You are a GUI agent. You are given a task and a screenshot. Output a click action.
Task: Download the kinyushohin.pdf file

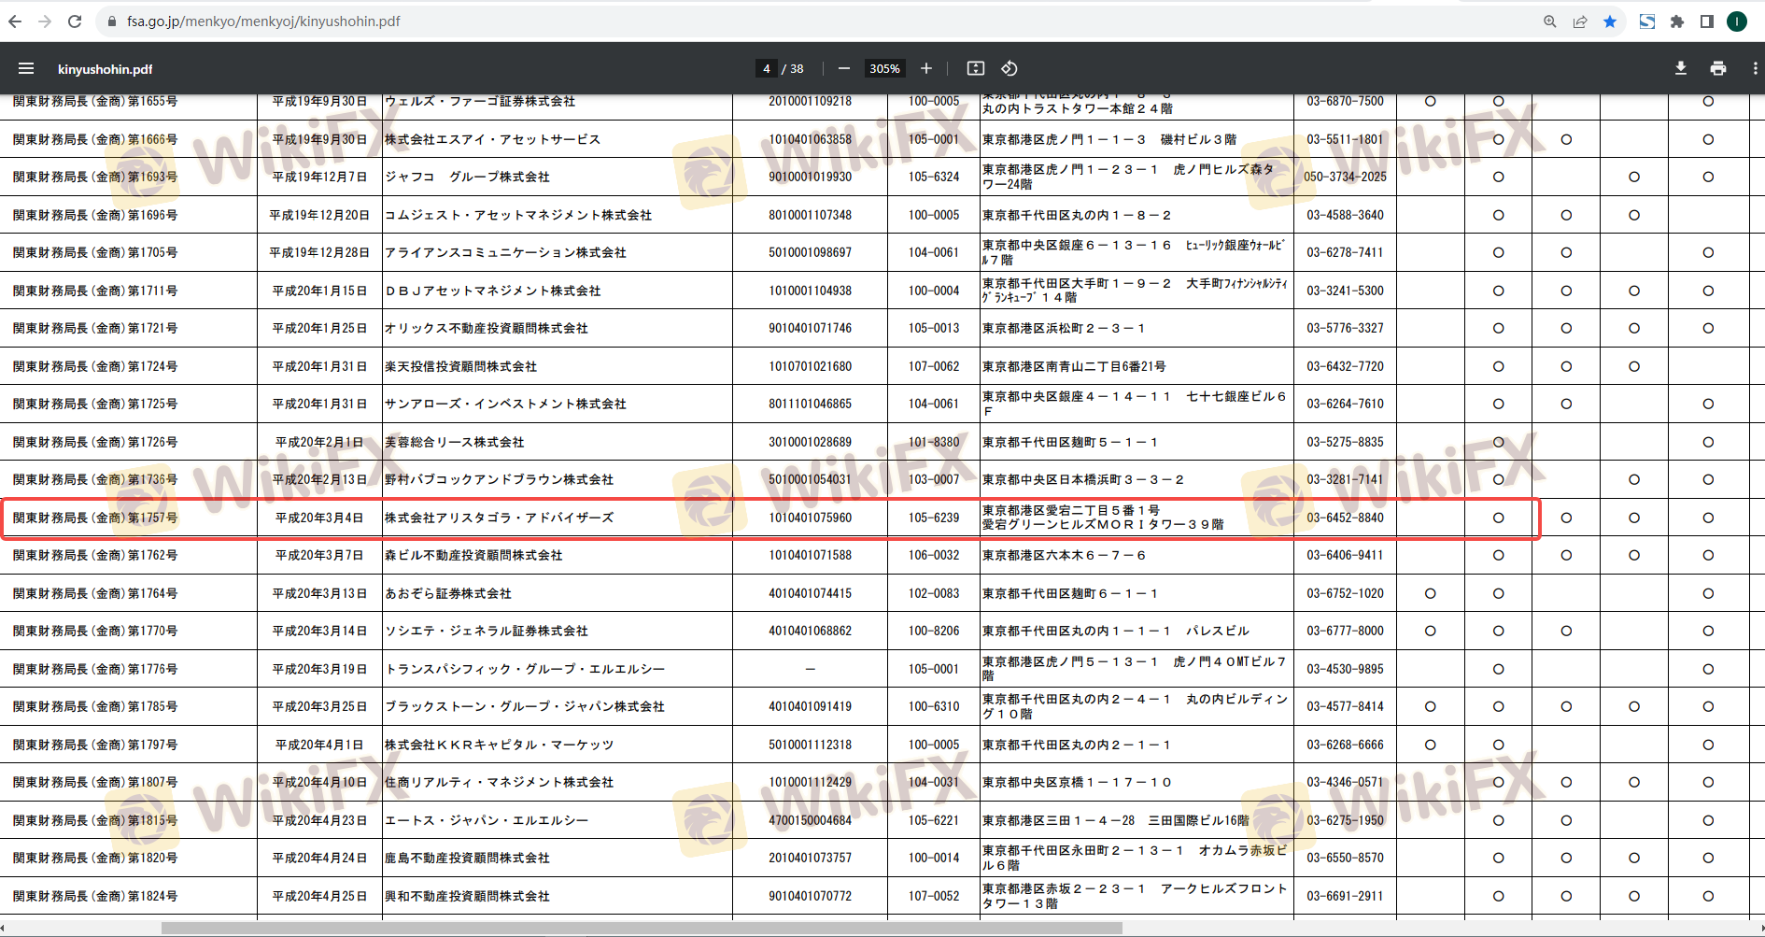click(x=1681, y=68)
